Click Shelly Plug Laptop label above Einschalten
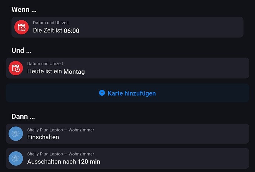Image resolution: width=255 pixels, height=172 pixels. 61,130
